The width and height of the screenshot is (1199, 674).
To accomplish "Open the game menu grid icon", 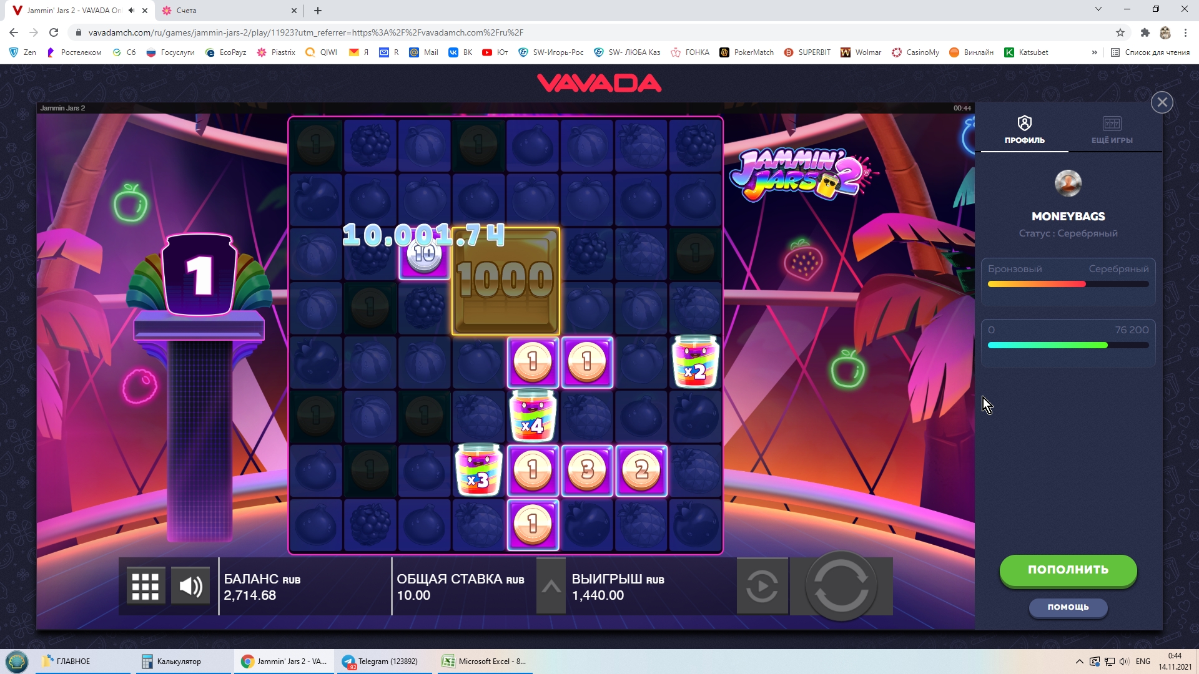I will pyautogui.click(x=146, y=586).
